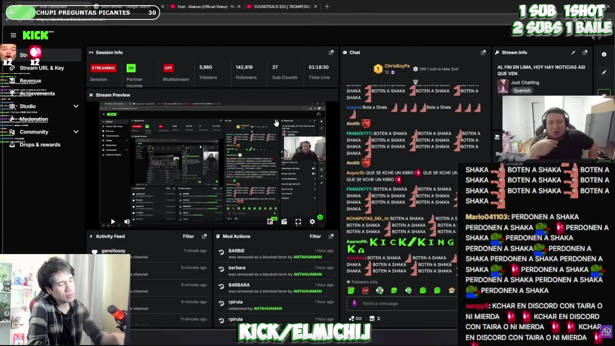
Task: Click the undo icon beside BARBIE
Action: pyautogui.click(x=221, y=252)
